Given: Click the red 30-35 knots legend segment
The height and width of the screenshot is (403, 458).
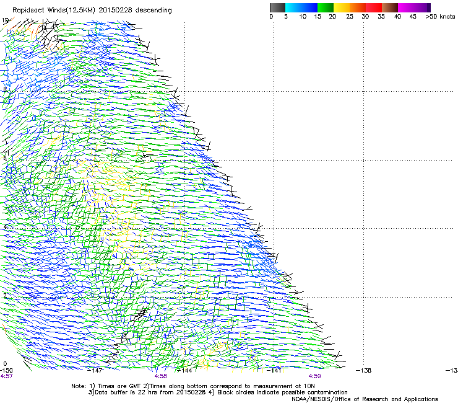Looking at the screenshot, I should tap(374, 7).
